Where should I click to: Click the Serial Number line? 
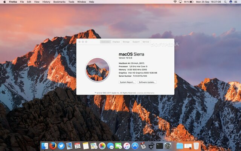(x=133, y=76)
